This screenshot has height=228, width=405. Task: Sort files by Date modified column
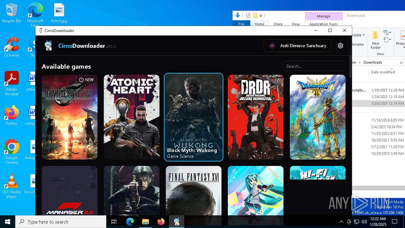point(383,72)
